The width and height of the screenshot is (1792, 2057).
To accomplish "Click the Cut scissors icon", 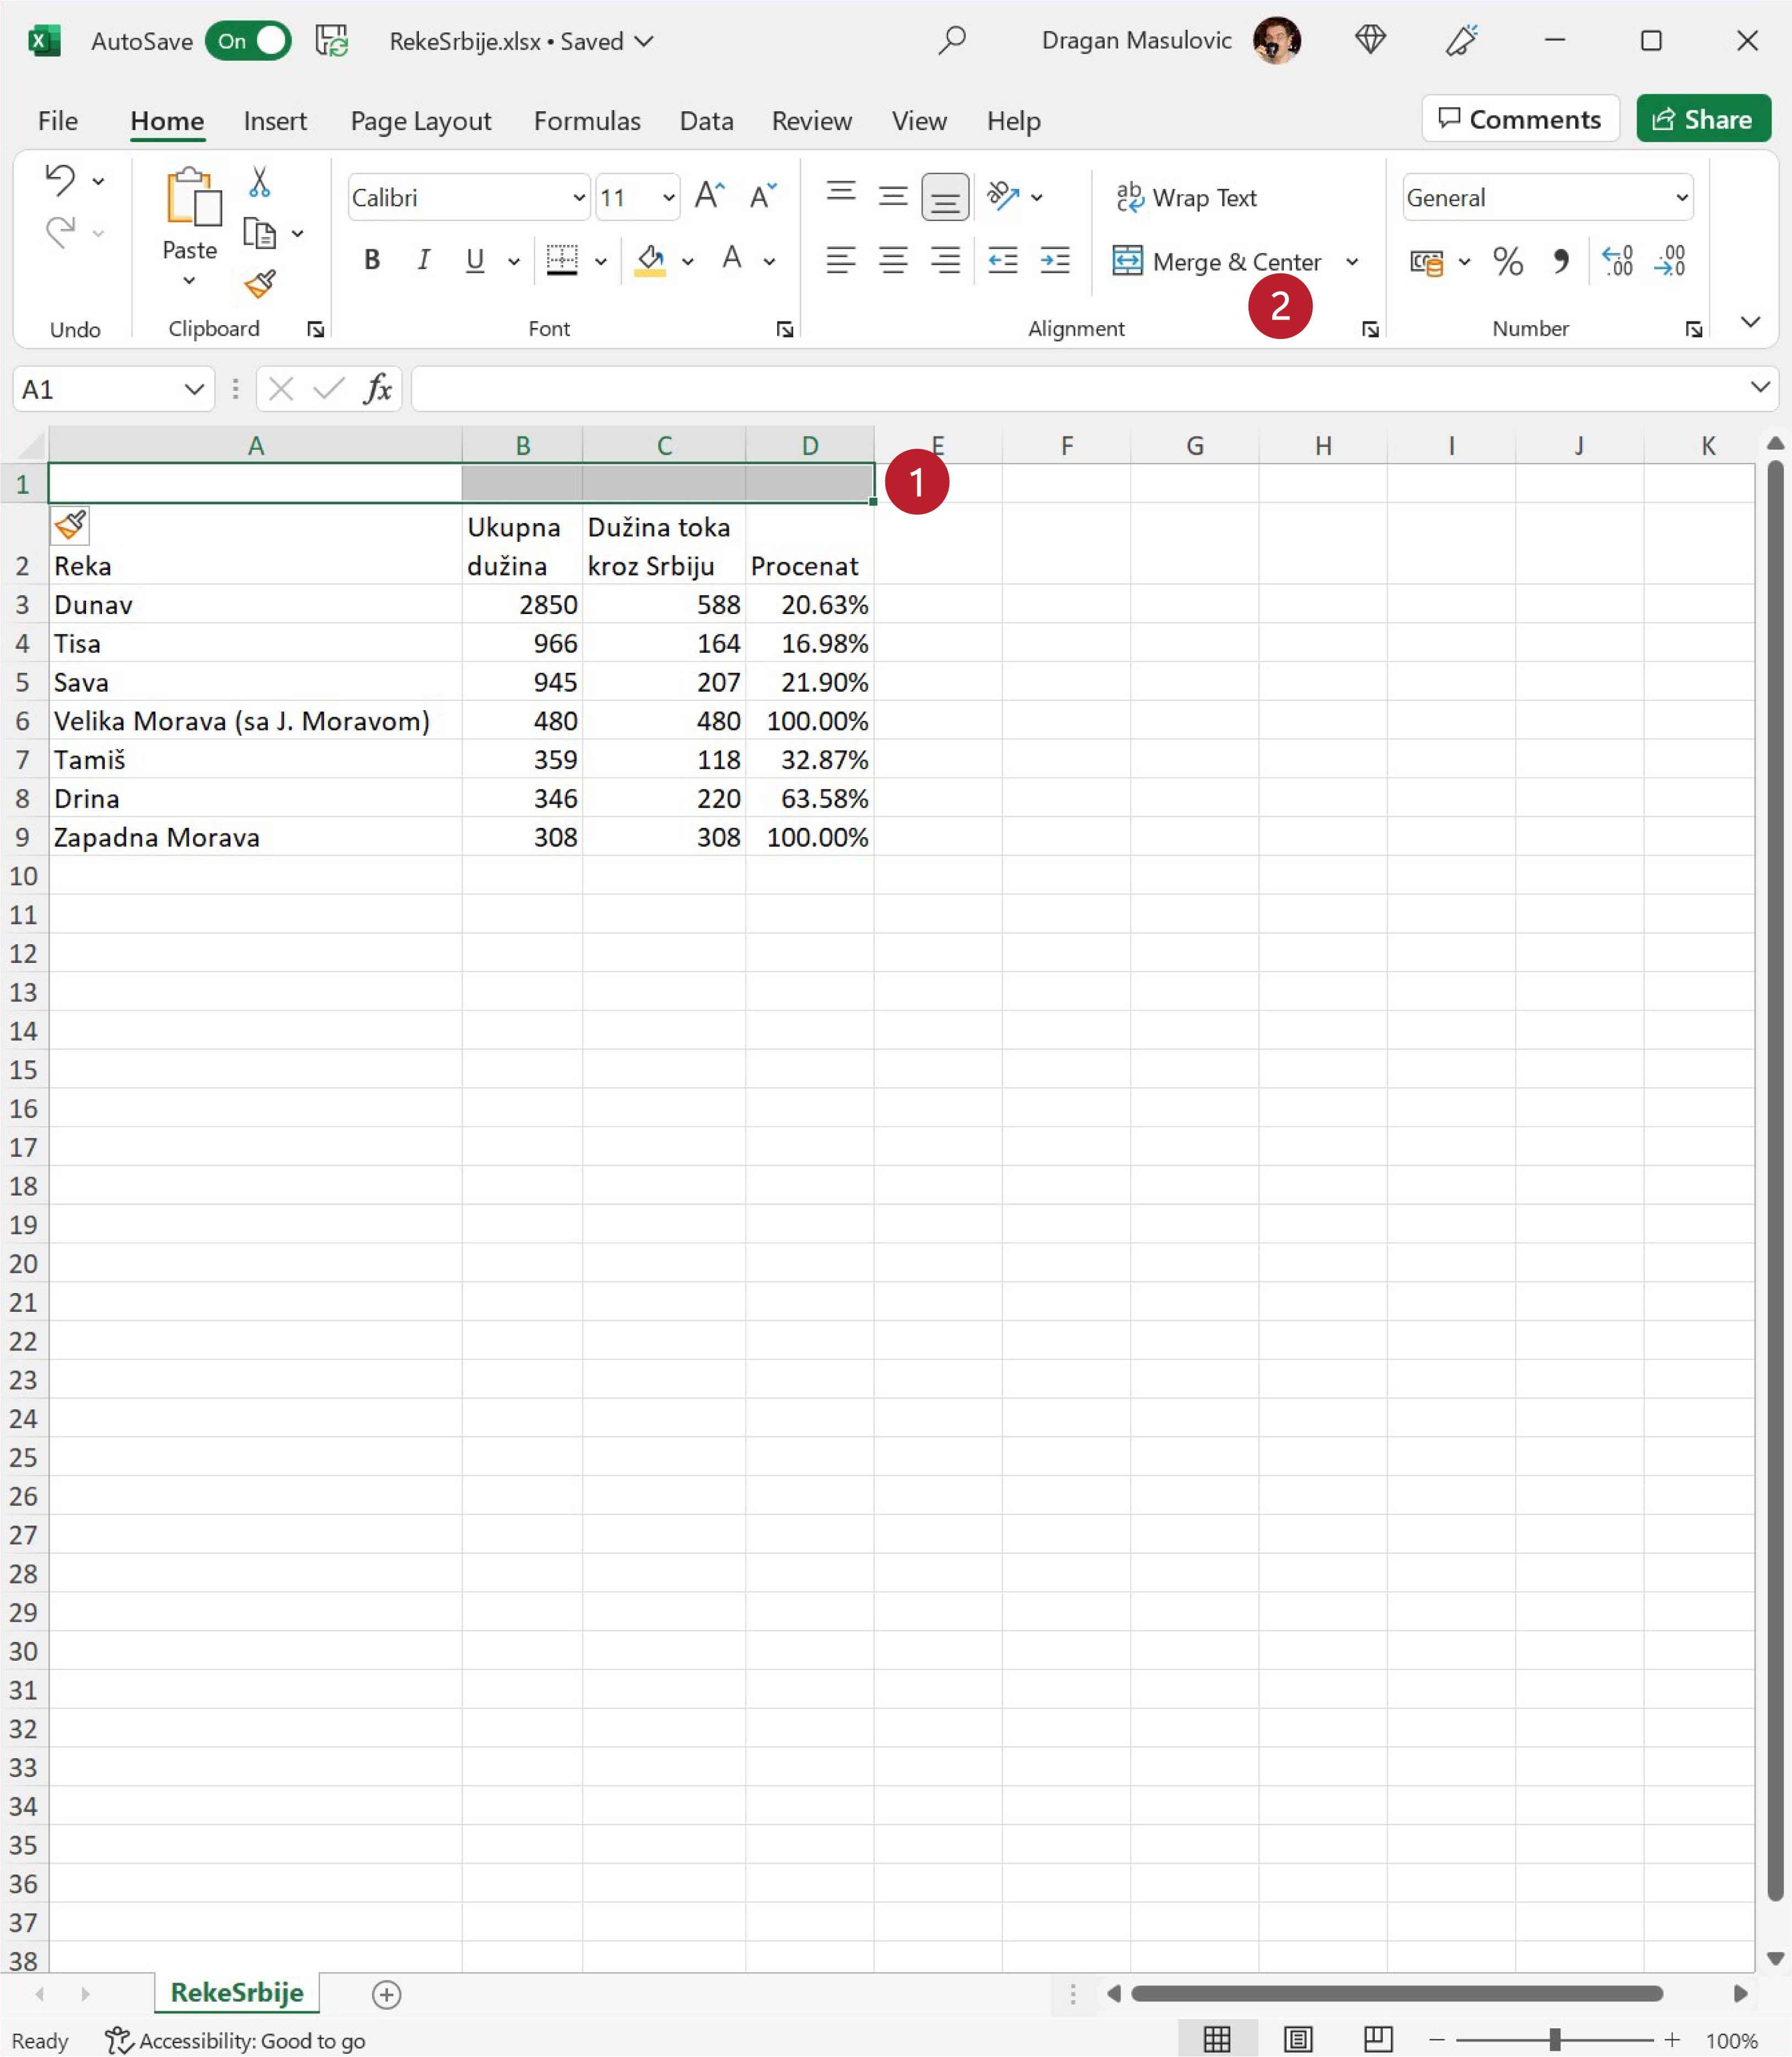I will coord(259,182).
